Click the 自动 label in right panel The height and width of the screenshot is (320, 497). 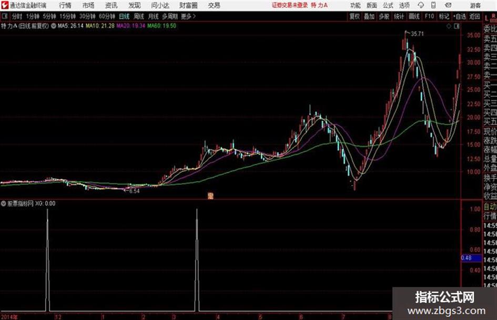[490, 207]
